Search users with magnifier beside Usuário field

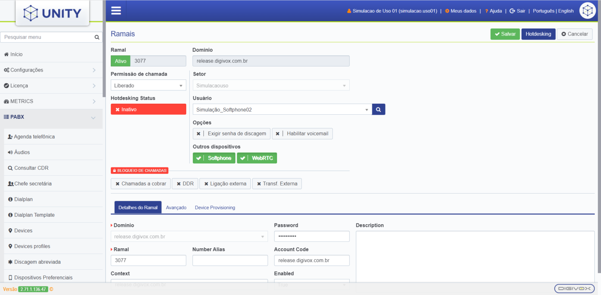pos(378,109)
